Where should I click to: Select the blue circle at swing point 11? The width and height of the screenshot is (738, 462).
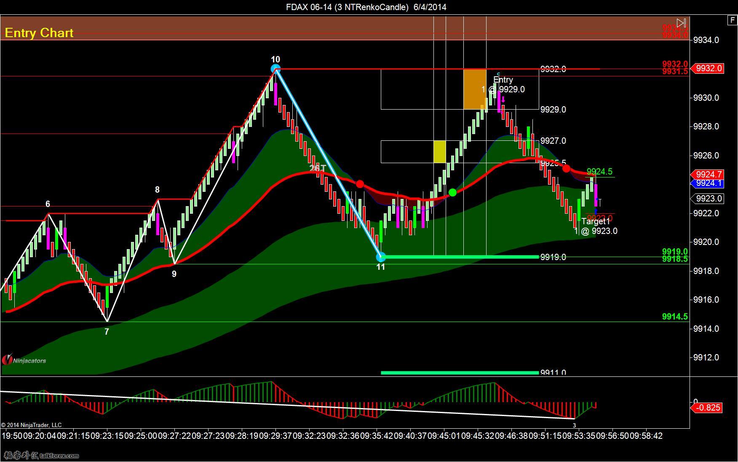(x=380, y=257)
